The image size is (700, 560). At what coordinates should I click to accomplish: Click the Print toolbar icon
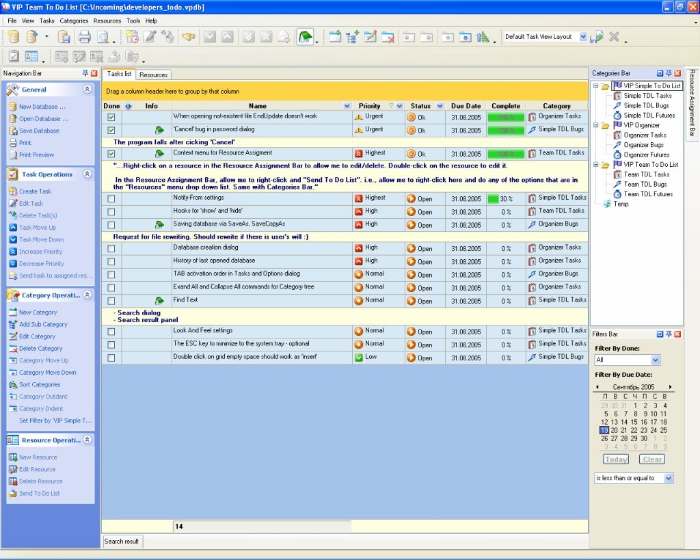tap(85, 36)
